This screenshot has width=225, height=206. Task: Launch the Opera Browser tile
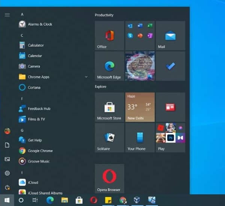click(109, 179)
